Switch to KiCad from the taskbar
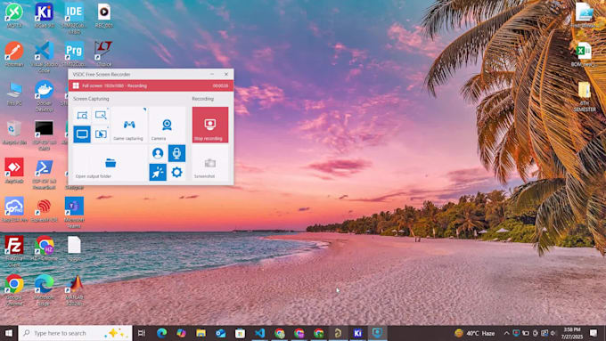The image size is (606, 341). pos(358,333)
